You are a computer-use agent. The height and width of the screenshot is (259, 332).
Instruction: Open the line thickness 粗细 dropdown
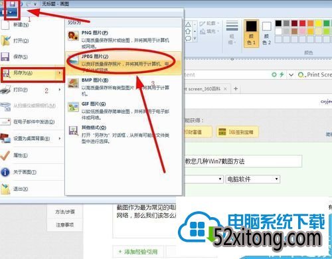pos(232,33)
